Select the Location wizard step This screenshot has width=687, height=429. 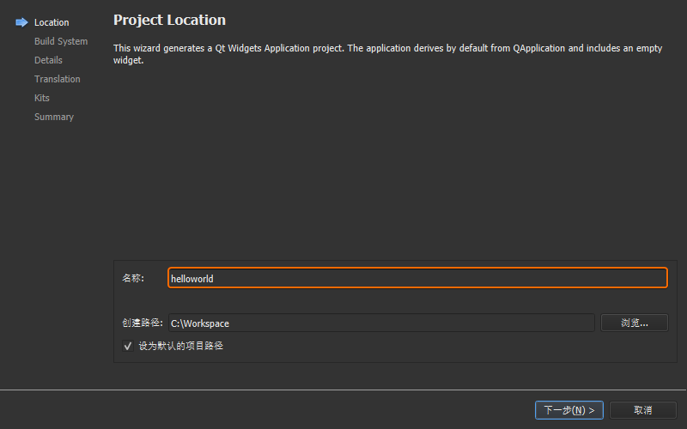pyautogui.click(x=52, y=22)
